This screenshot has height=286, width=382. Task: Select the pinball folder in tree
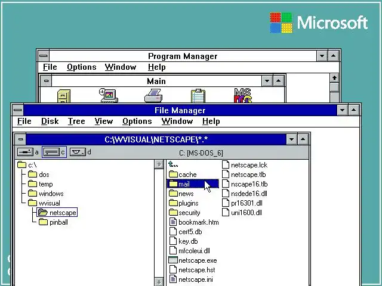click(x=53, y=222)
